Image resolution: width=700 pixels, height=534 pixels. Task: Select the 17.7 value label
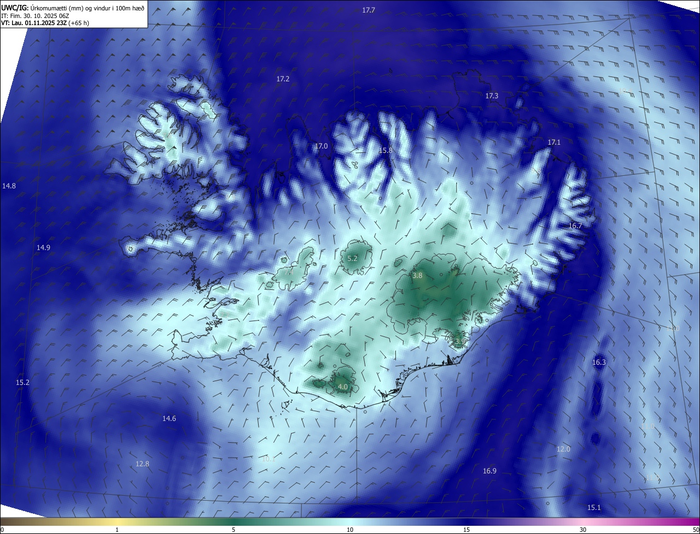[x=369, y=10]
